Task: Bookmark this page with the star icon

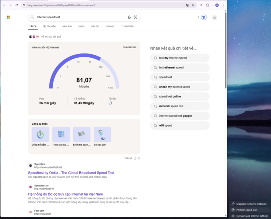Action: click(x=193, y=5)
